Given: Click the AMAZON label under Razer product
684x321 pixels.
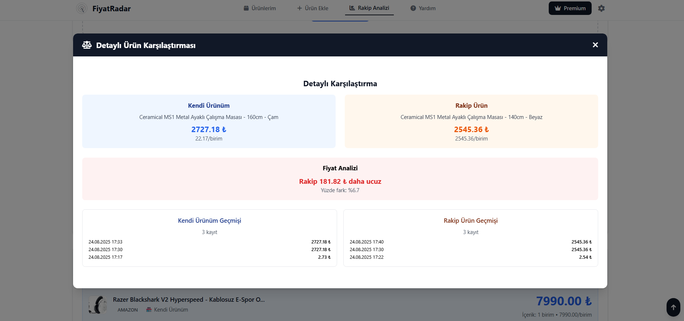Looking at the screenshot, I should (x=128, y=310).
